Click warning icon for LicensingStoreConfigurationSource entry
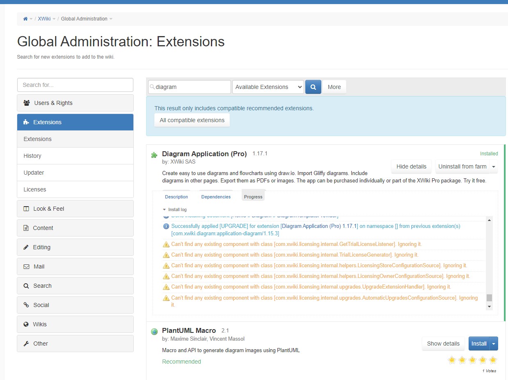Image resolution: width=508 pixels, height=380 pixels. tap(166, 266)
